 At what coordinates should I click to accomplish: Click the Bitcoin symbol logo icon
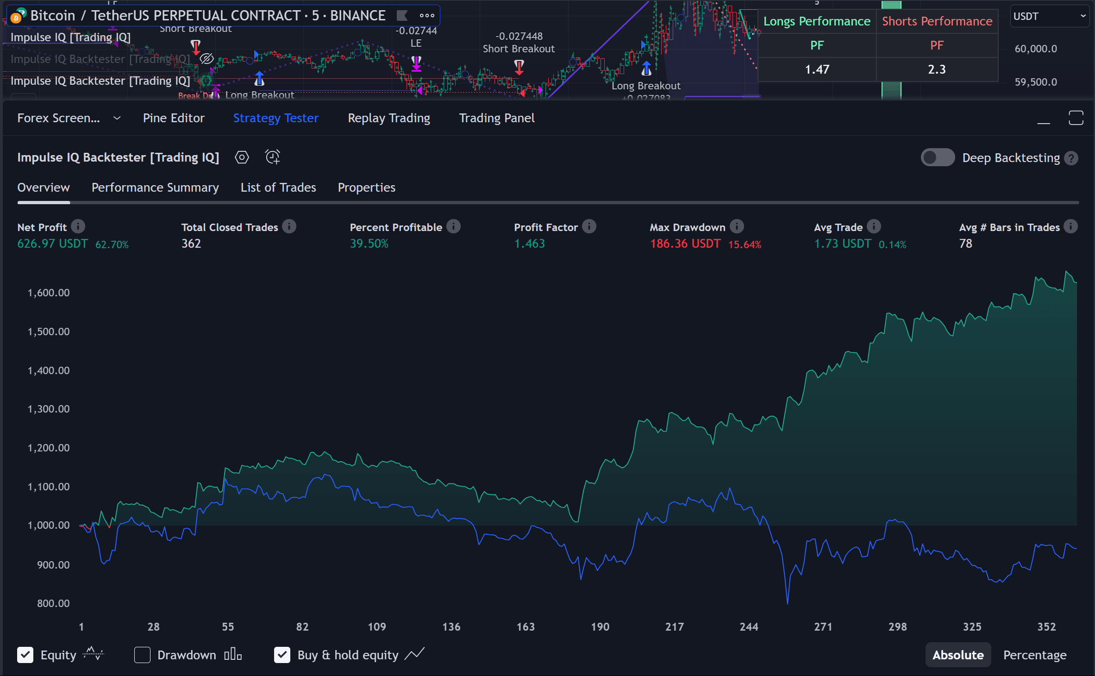coord(18,16)
